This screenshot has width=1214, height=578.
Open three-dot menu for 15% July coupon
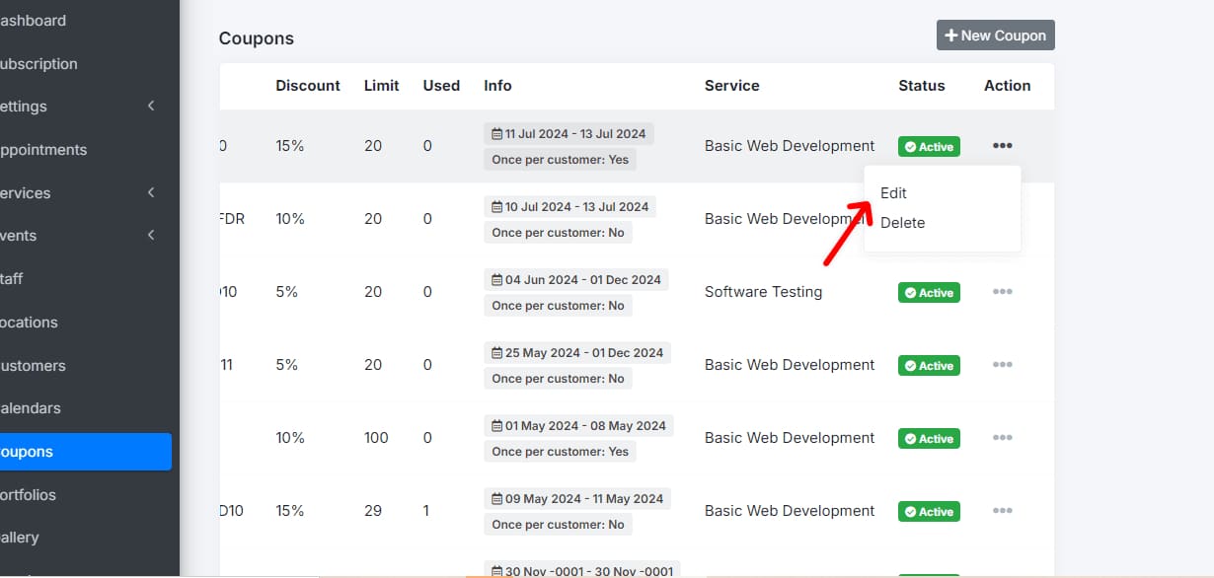click(1002, 146)
